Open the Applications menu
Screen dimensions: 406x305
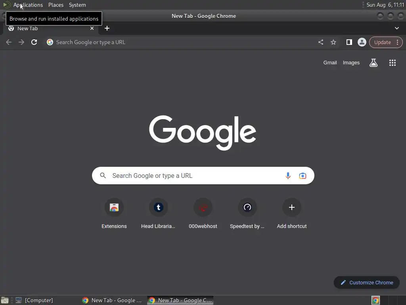[x=28, y=5]
